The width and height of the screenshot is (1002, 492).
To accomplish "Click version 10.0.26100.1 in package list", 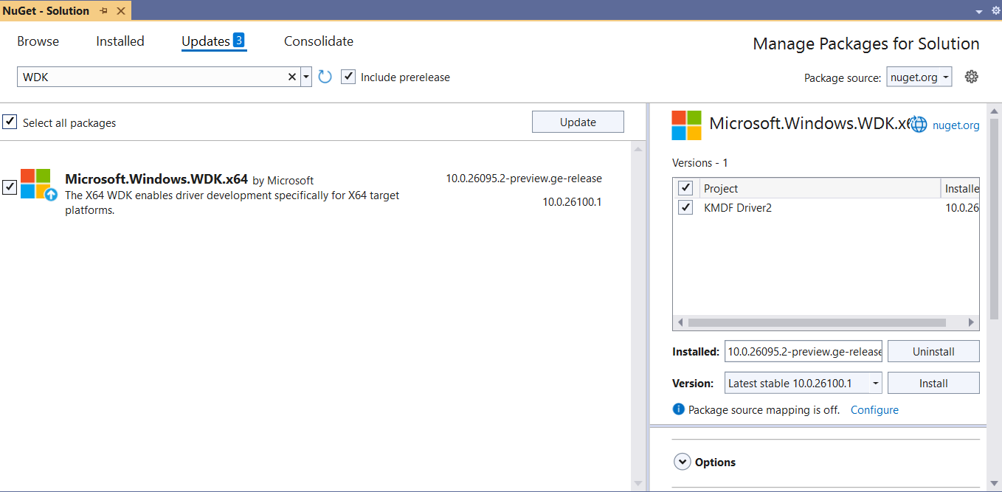I will click(x=572, y=201).
